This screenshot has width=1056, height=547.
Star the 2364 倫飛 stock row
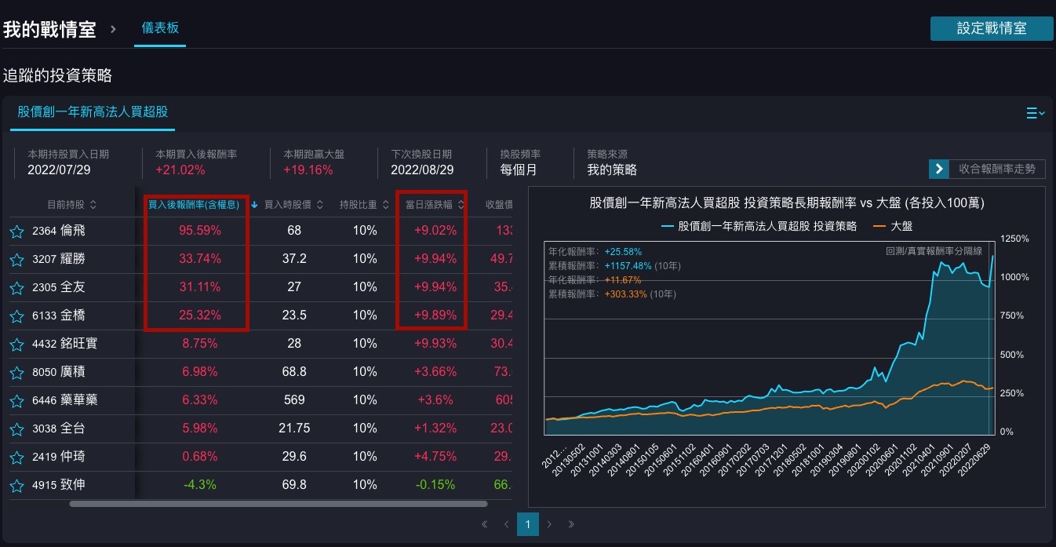[16, 231]
